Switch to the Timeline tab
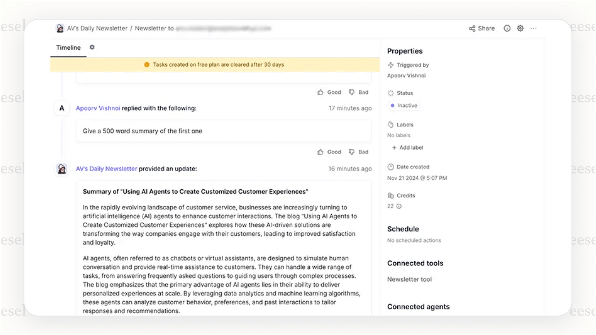 [x=68, y=47]
